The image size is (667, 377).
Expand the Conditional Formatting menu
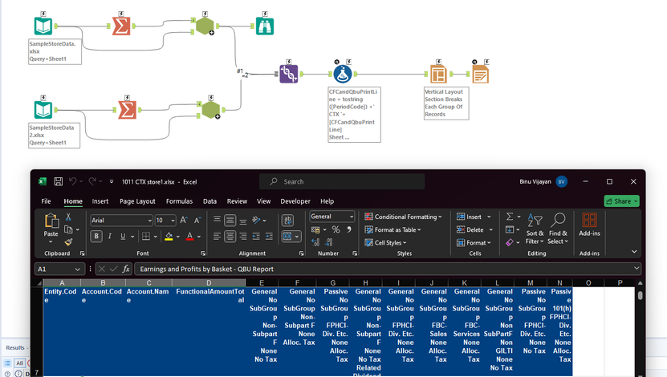pos(403,217)
